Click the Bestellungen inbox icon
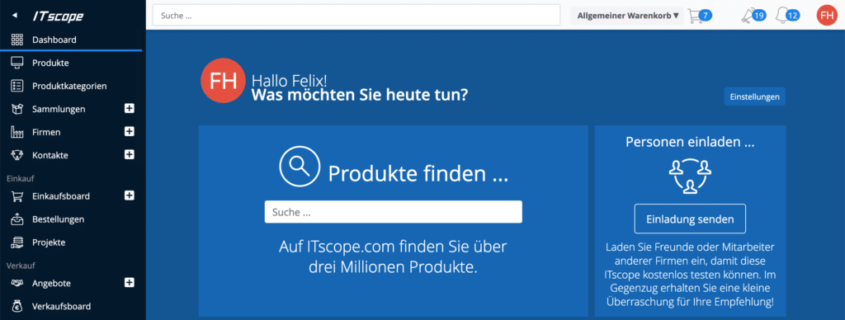This screenshot has height=320, width=845. 17,219
